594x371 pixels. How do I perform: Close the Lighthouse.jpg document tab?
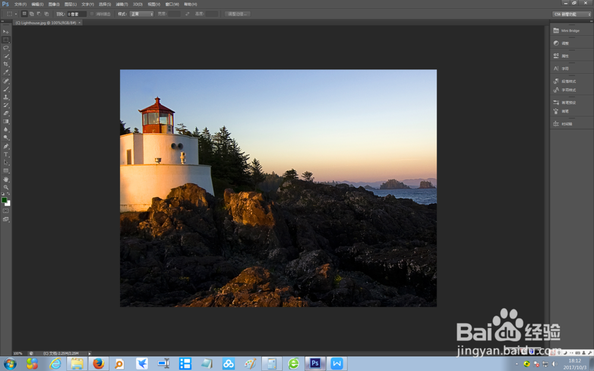80,23
